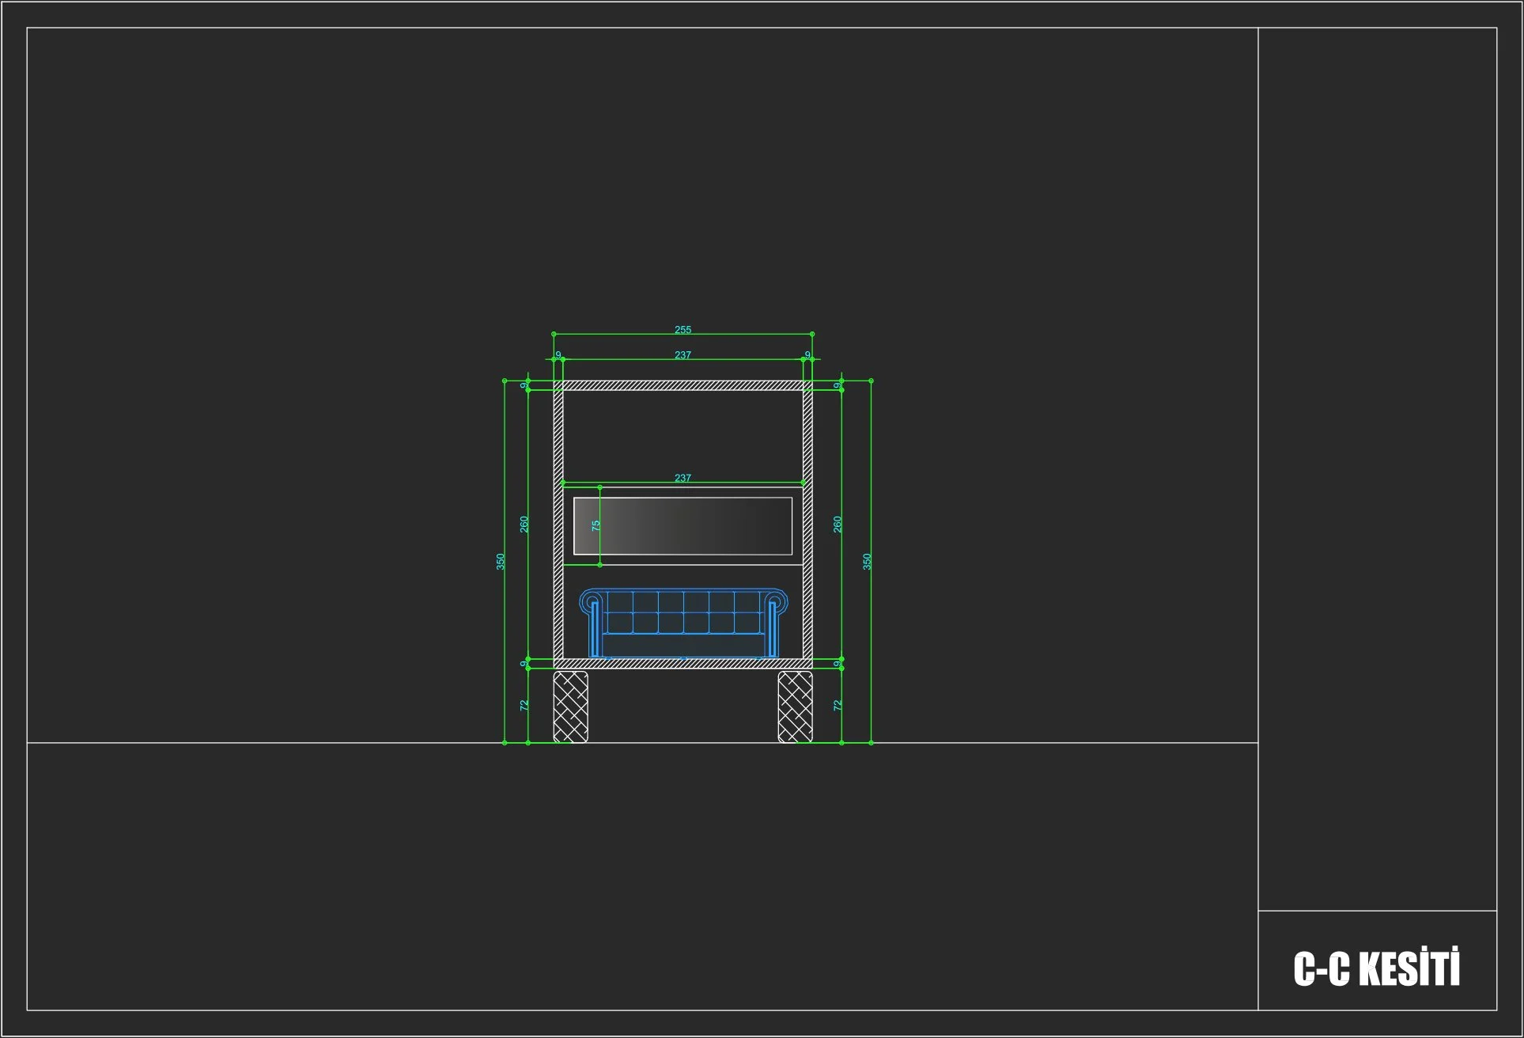Select the right cross-hatched wheel
This screenshot has width=1524, height=1038.
[x=795, y=707]
